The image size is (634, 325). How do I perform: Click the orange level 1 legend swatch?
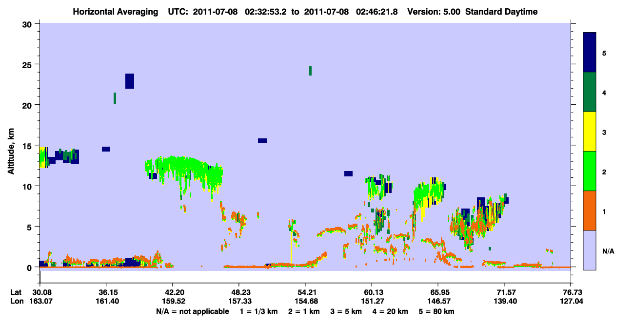590,210
